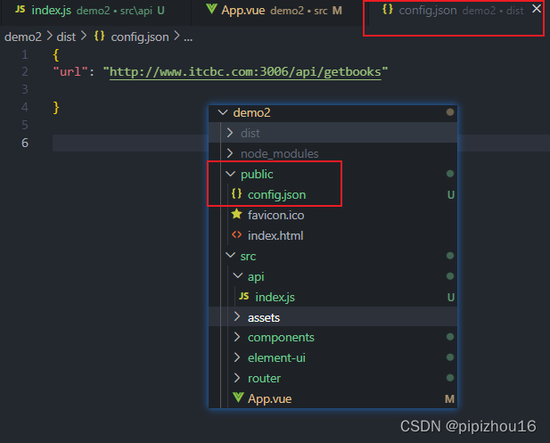
Task: Click the Vue icon on App.vue tab
Action: pos(211,10)
